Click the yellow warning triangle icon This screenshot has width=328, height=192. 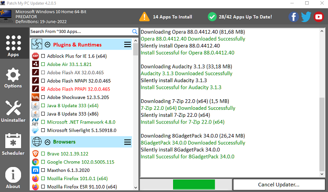(x=144, y=17)
